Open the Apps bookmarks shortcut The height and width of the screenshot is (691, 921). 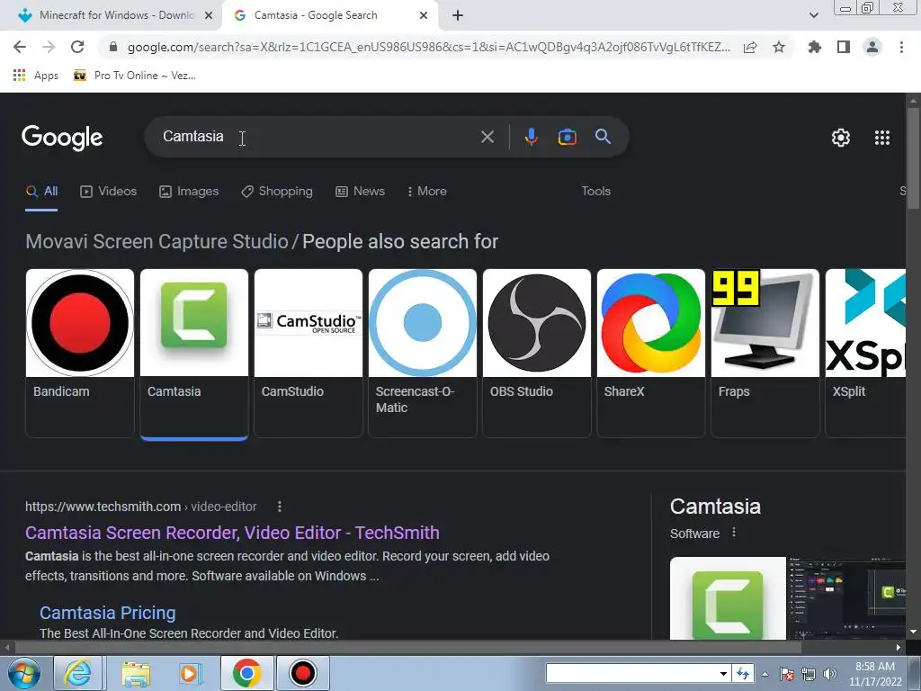[36, 76]
